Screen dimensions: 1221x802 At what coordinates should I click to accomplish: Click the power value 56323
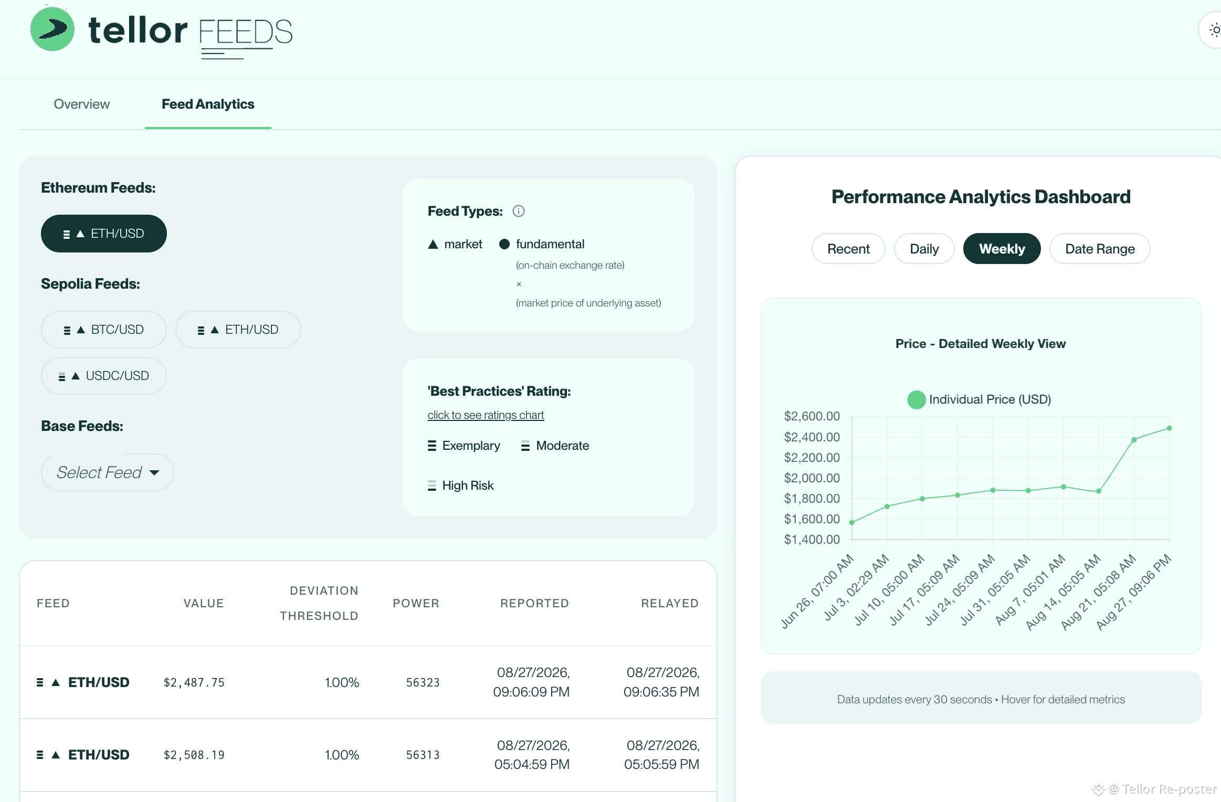point(423,682)
